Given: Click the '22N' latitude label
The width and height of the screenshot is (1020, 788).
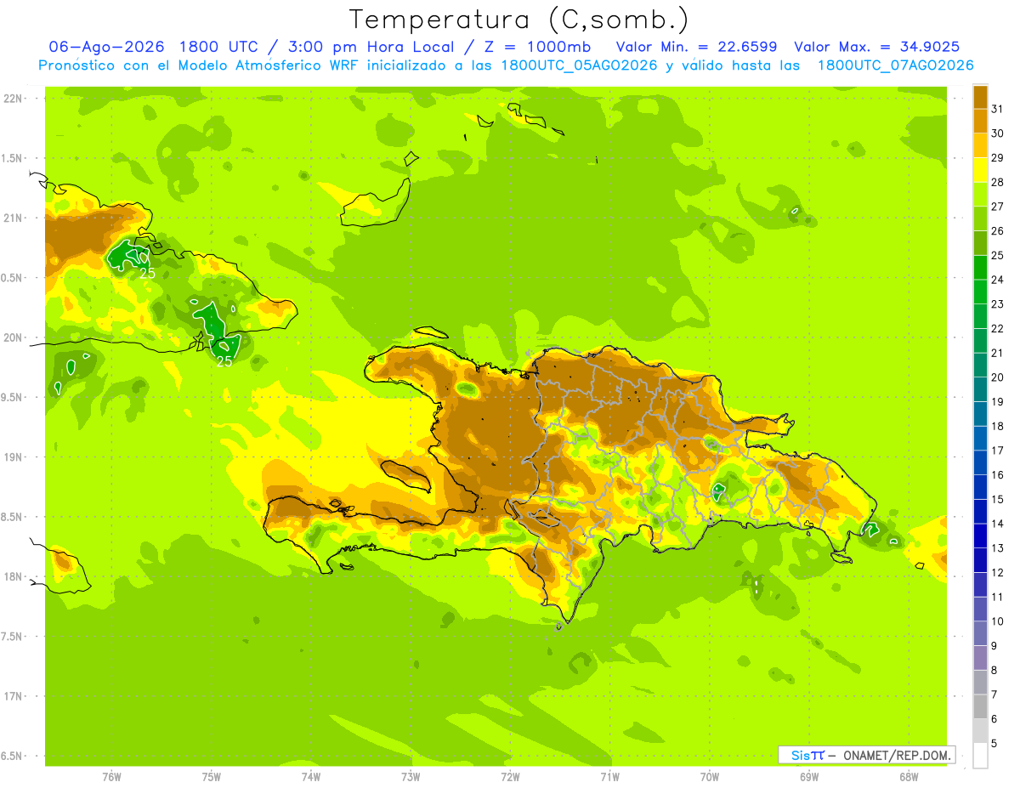Looking at the screenshot, I should click(14, 99).
